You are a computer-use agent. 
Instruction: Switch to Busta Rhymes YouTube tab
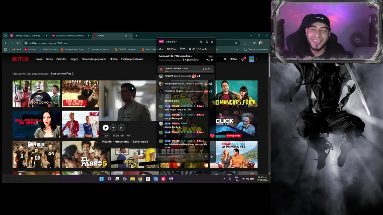coord(71,36)
